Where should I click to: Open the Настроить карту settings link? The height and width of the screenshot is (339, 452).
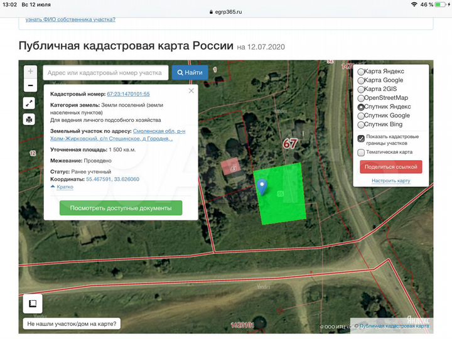pos(390,181)
